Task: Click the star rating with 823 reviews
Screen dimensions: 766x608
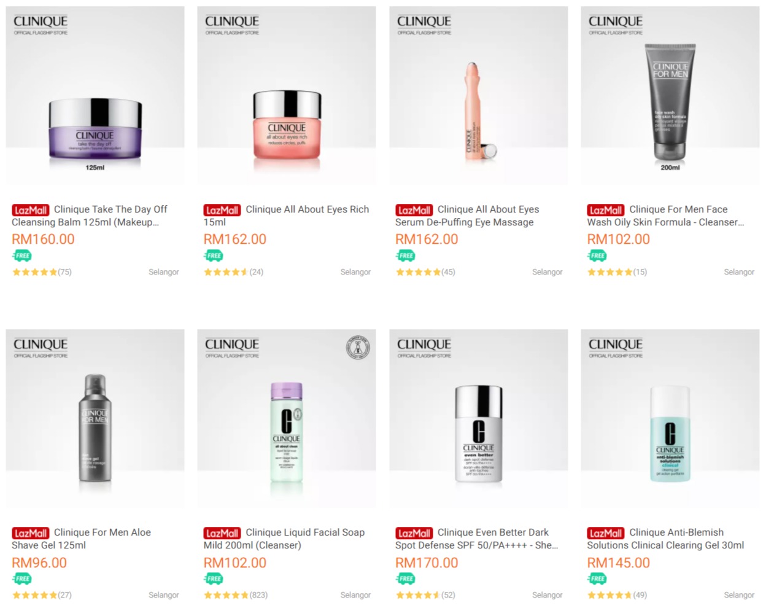Action: (x=236, y=595)
